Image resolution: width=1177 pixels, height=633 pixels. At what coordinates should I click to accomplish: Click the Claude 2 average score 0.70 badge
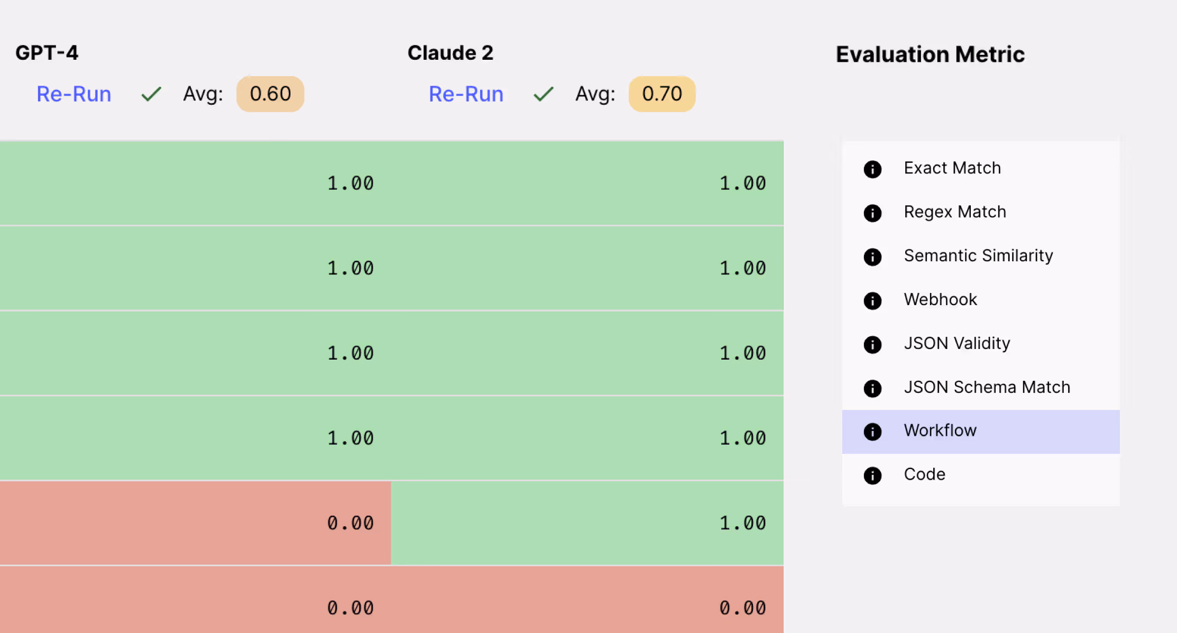[x=662, y=94]
